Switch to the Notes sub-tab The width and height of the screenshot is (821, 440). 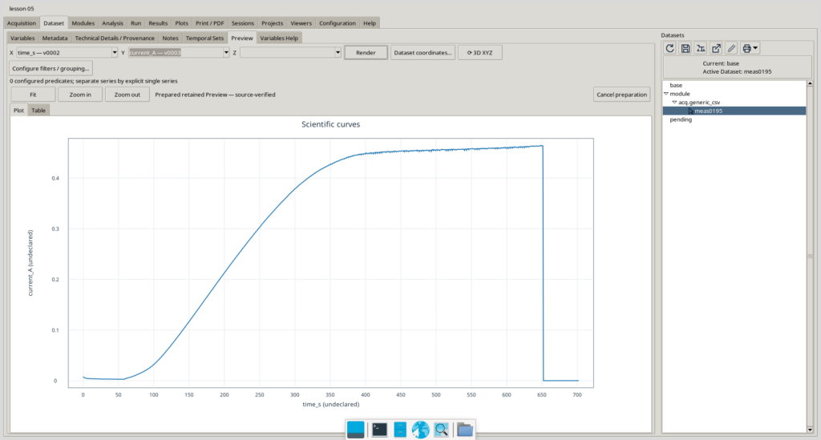pyautogui.click(x=170, y=38)
